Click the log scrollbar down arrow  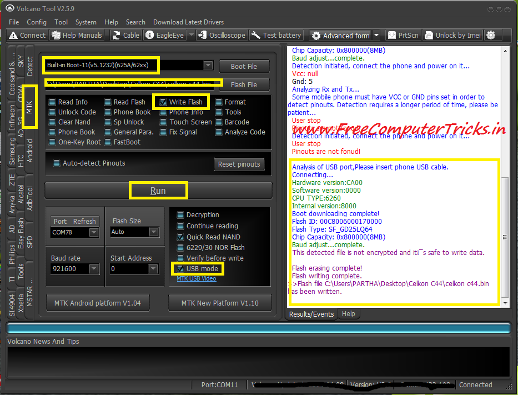505,303
